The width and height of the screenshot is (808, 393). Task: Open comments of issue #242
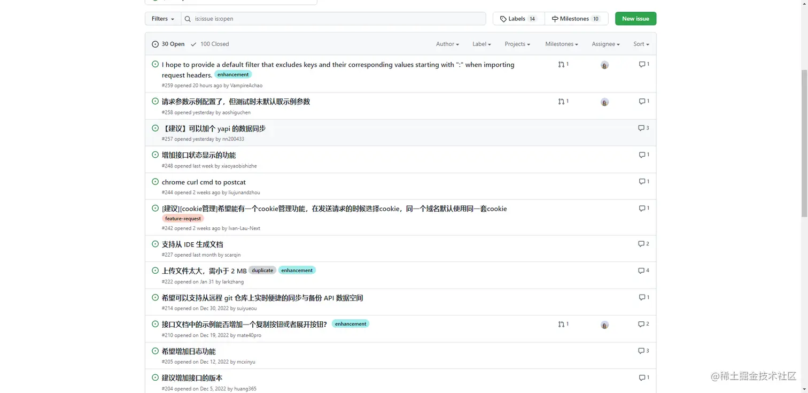point(644,208)
